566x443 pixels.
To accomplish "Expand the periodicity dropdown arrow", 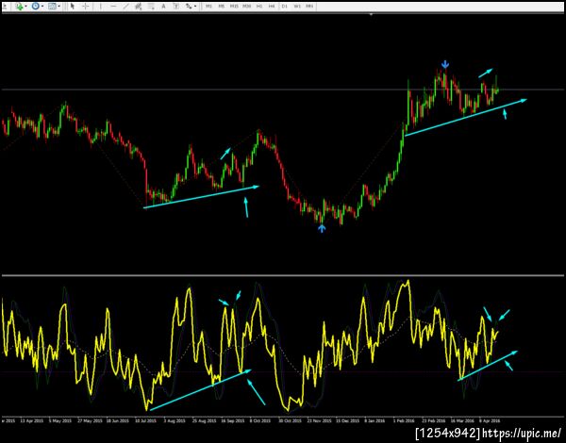I will 42,7.
